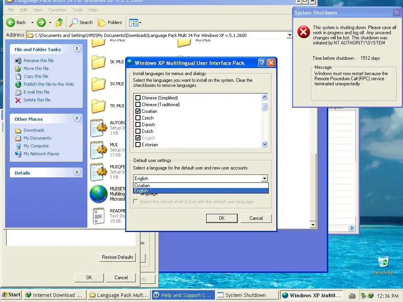Check the Czech language checkbox

coord(138,118)
